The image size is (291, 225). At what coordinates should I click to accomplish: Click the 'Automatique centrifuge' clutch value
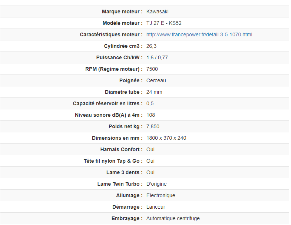pyautogui.click(x=173, y=218)
